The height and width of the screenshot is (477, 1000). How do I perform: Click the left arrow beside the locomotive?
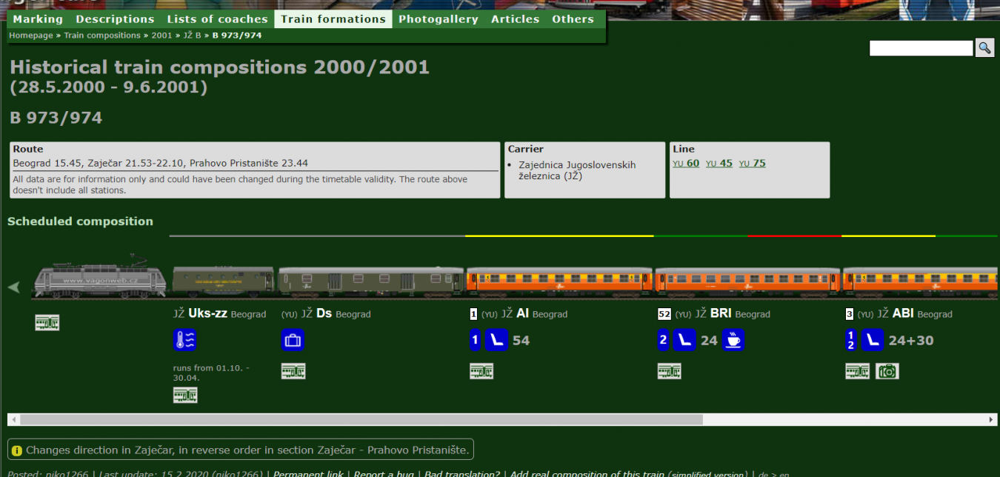(14, 287)
